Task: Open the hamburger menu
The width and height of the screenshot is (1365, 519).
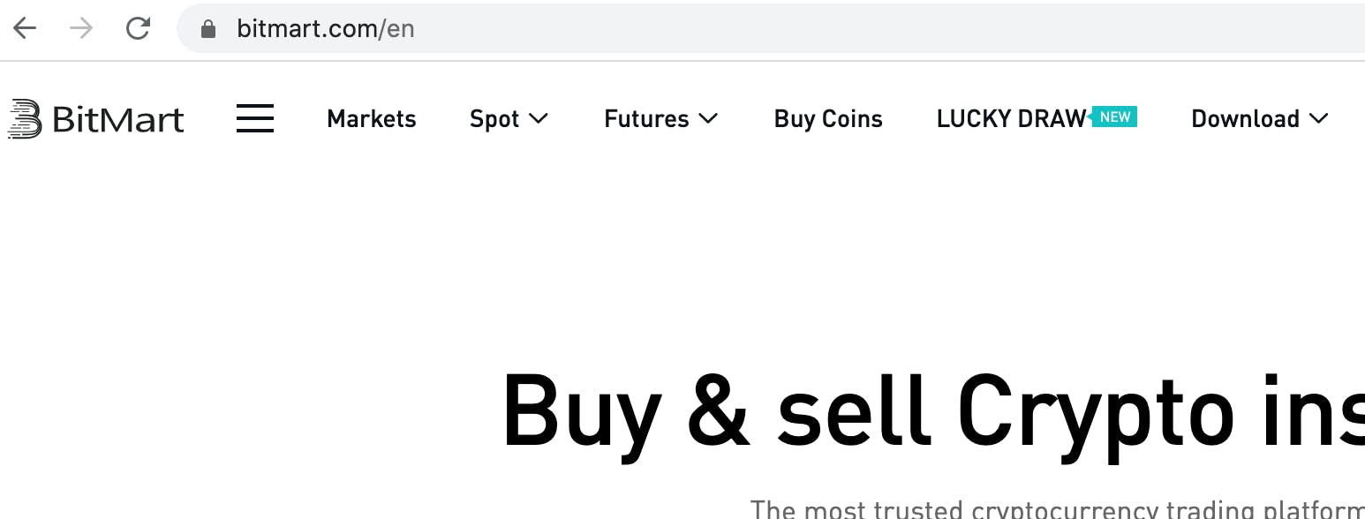Action: [x=255, y=119]
